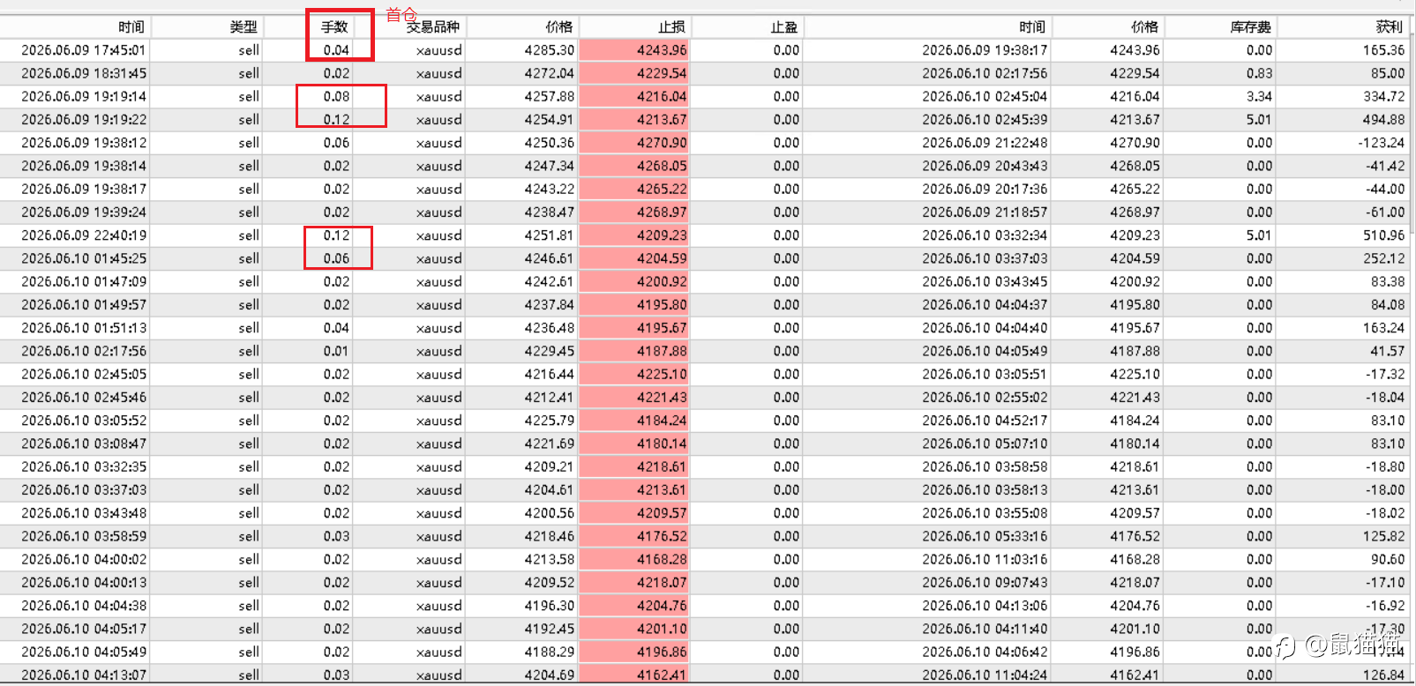Click 4270.90 in the 止损 column
Image resolution: width=1416 pixels, height=686 pixels.
tap(662, 143)
